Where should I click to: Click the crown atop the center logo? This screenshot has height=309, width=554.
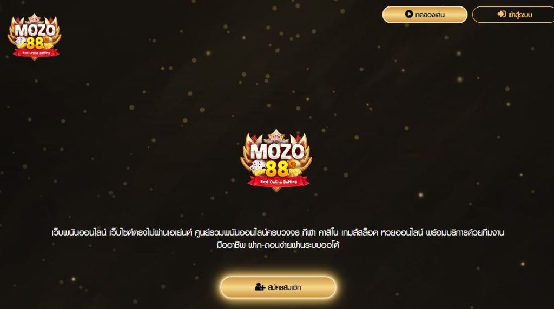coord(276,137)
